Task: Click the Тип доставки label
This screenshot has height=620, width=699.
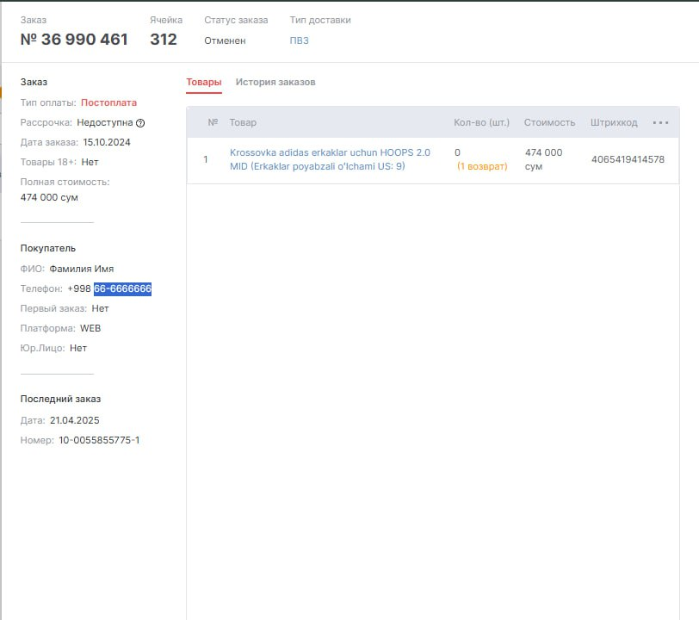Action: click(x=320, y=20)
